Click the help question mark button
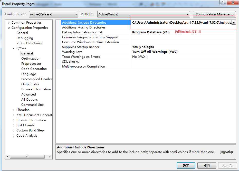Image resolution: width=239 pixels, height=171 pixels. point(223,3)
